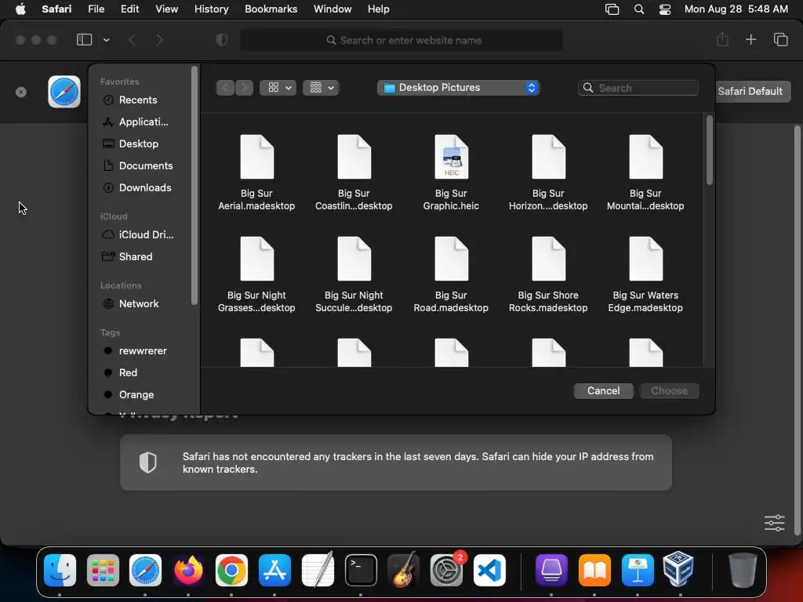Open Control Center in menu bar
803x602 pixels.
coord(665,9)
